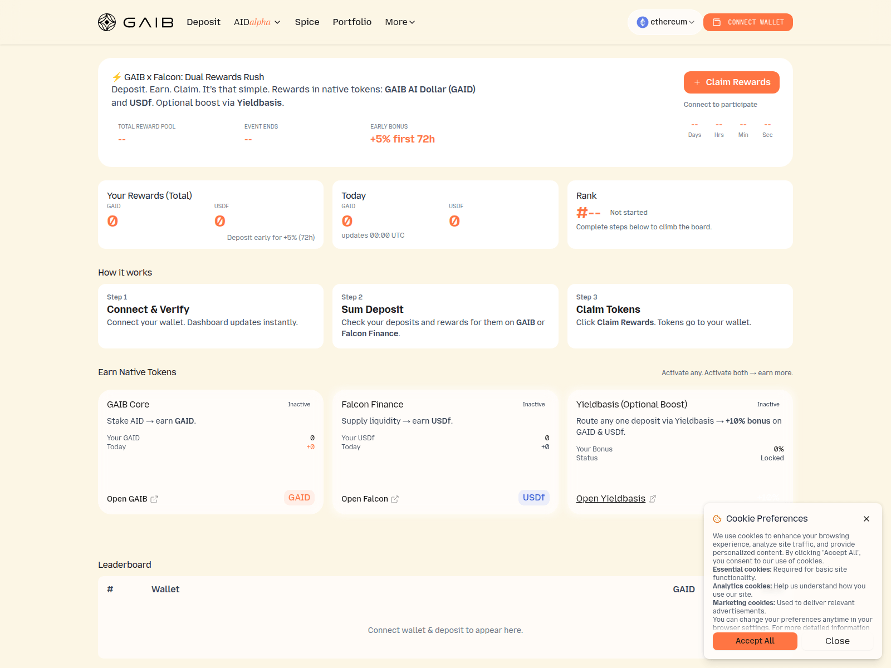Click the external link icon beside Open Falcon
This screenshot has height=668, width=891.
pos(395,499)
